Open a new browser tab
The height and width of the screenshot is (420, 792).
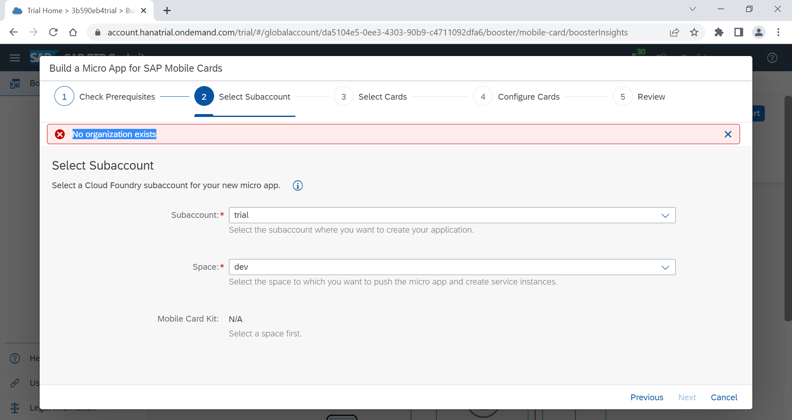pos(167,11)
